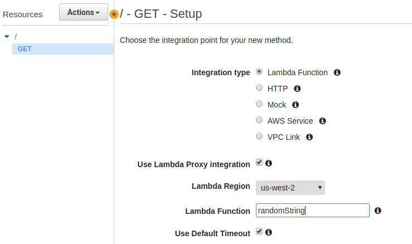412x244 pixels.
Task: Select VPC Link integration type
Action: click(259, 136)
